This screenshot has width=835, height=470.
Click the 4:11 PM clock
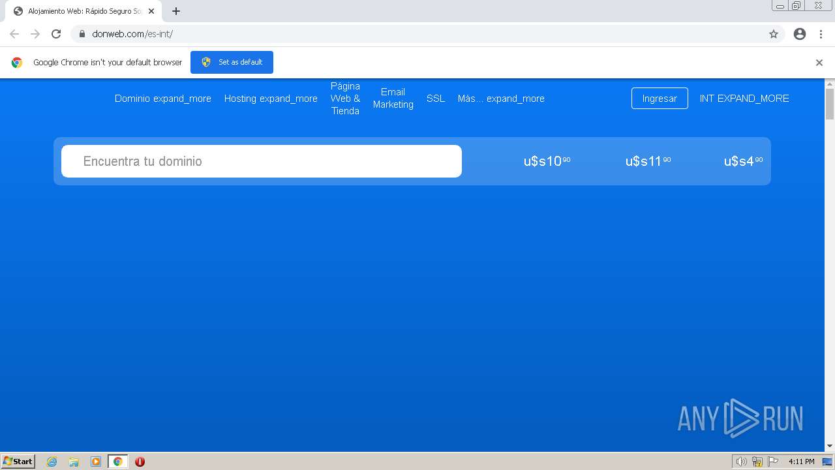click(801, 462)
